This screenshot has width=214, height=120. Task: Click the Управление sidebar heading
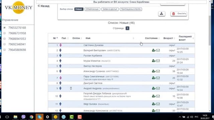pos(10,20)
